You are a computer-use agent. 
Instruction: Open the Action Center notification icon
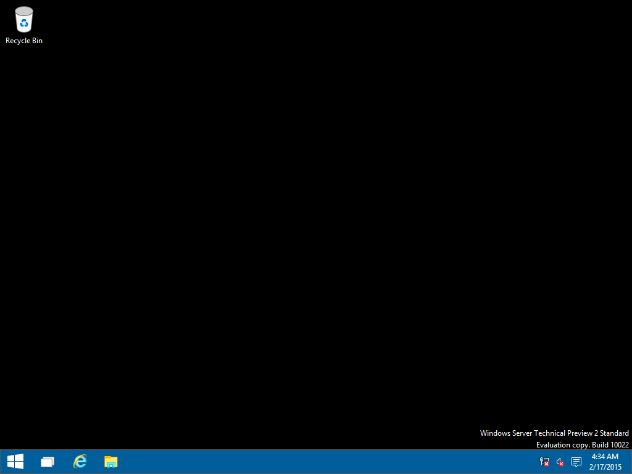click(x=576, y=461)
